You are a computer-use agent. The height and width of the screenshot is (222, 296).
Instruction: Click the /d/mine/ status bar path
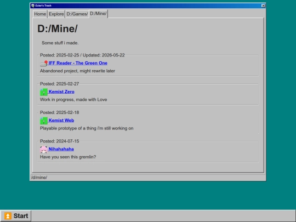tap(39, 178)
